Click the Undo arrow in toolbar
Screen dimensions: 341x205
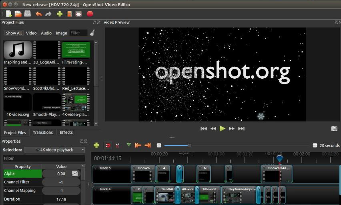(x=39, y=14)
